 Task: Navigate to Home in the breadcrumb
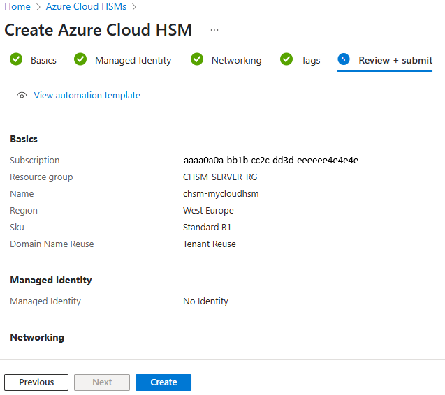17,7
